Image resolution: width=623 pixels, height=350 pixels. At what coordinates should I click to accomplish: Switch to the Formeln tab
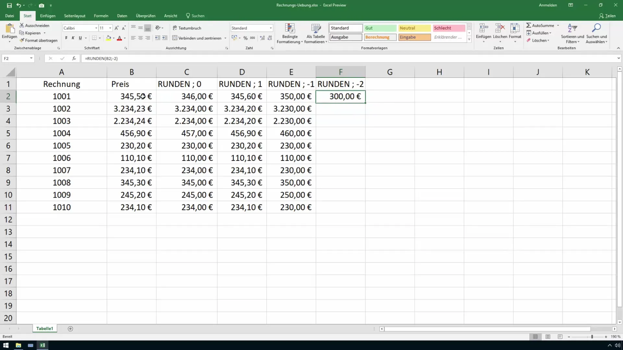pos(101,16)
